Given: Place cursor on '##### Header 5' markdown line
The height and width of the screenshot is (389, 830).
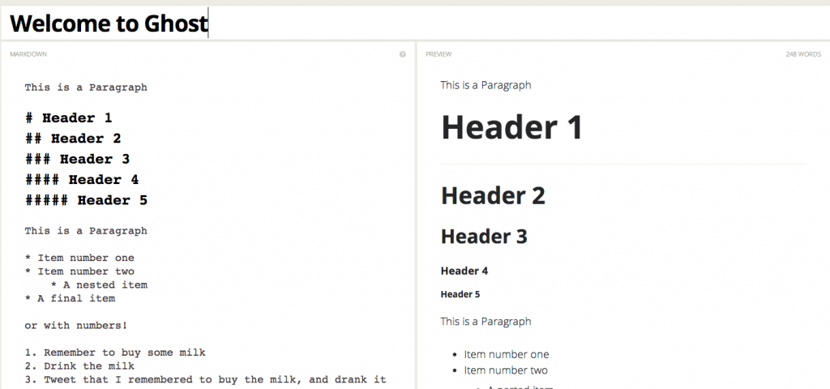Looking at the screenshot, I should 86,200.
